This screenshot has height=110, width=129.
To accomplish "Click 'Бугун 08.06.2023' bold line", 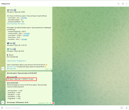I will coord(12,83).
